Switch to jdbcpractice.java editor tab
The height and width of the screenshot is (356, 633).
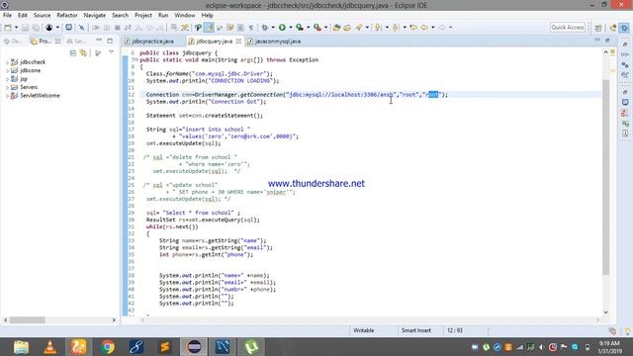149,42
